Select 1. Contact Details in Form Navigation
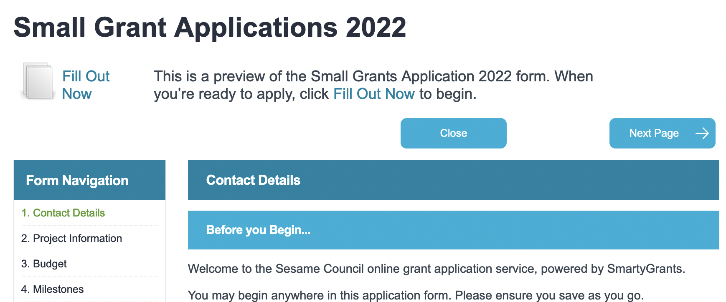The width and height of the screenshot is (726, 302). [x=63, y=213]
